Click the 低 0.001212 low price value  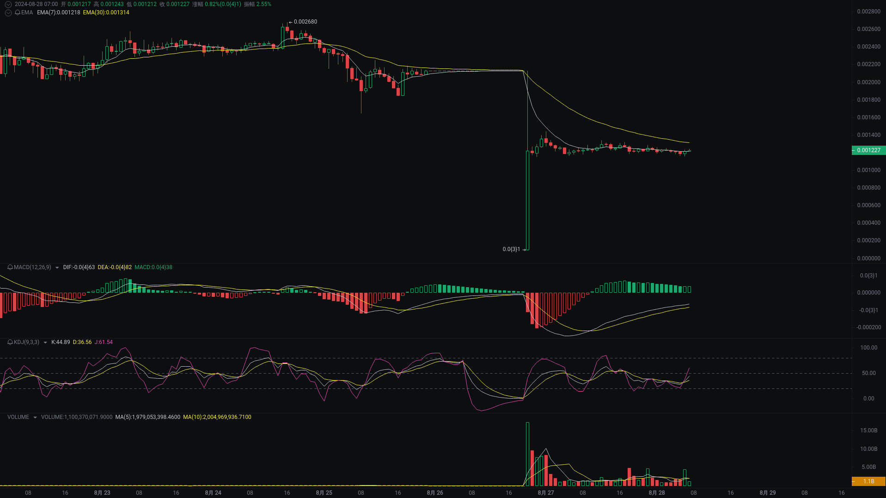pos(141,4)
